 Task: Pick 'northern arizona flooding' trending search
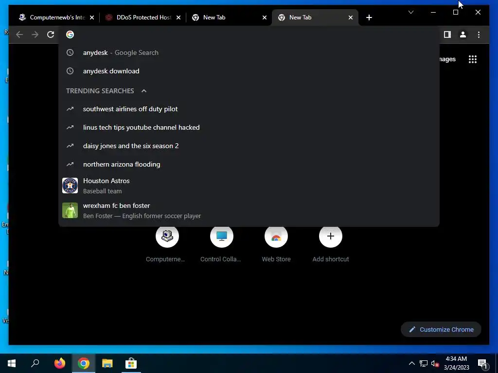click(x=249, y=164)
